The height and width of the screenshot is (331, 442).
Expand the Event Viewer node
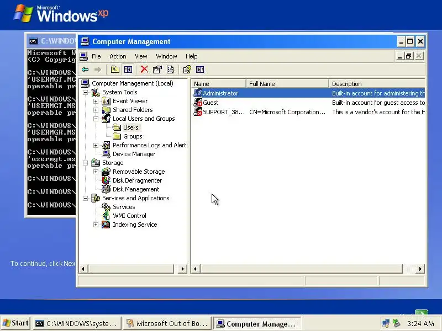pyautogui.click(x=96, y=101)
